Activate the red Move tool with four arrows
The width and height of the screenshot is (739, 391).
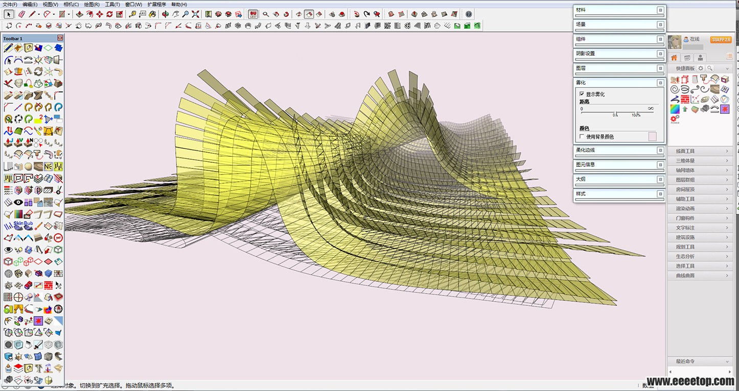click(100, 14)
